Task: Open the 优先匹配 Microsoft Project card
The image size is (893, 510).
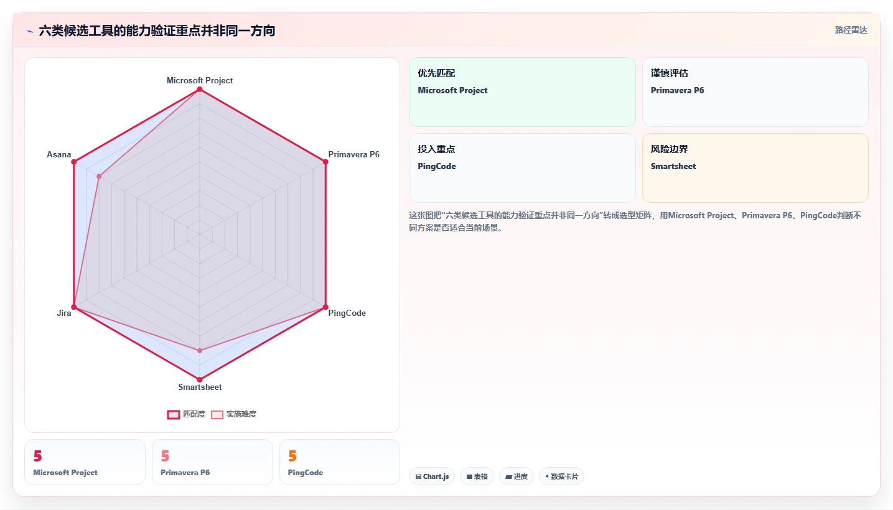Action: (x=522, y=92)
